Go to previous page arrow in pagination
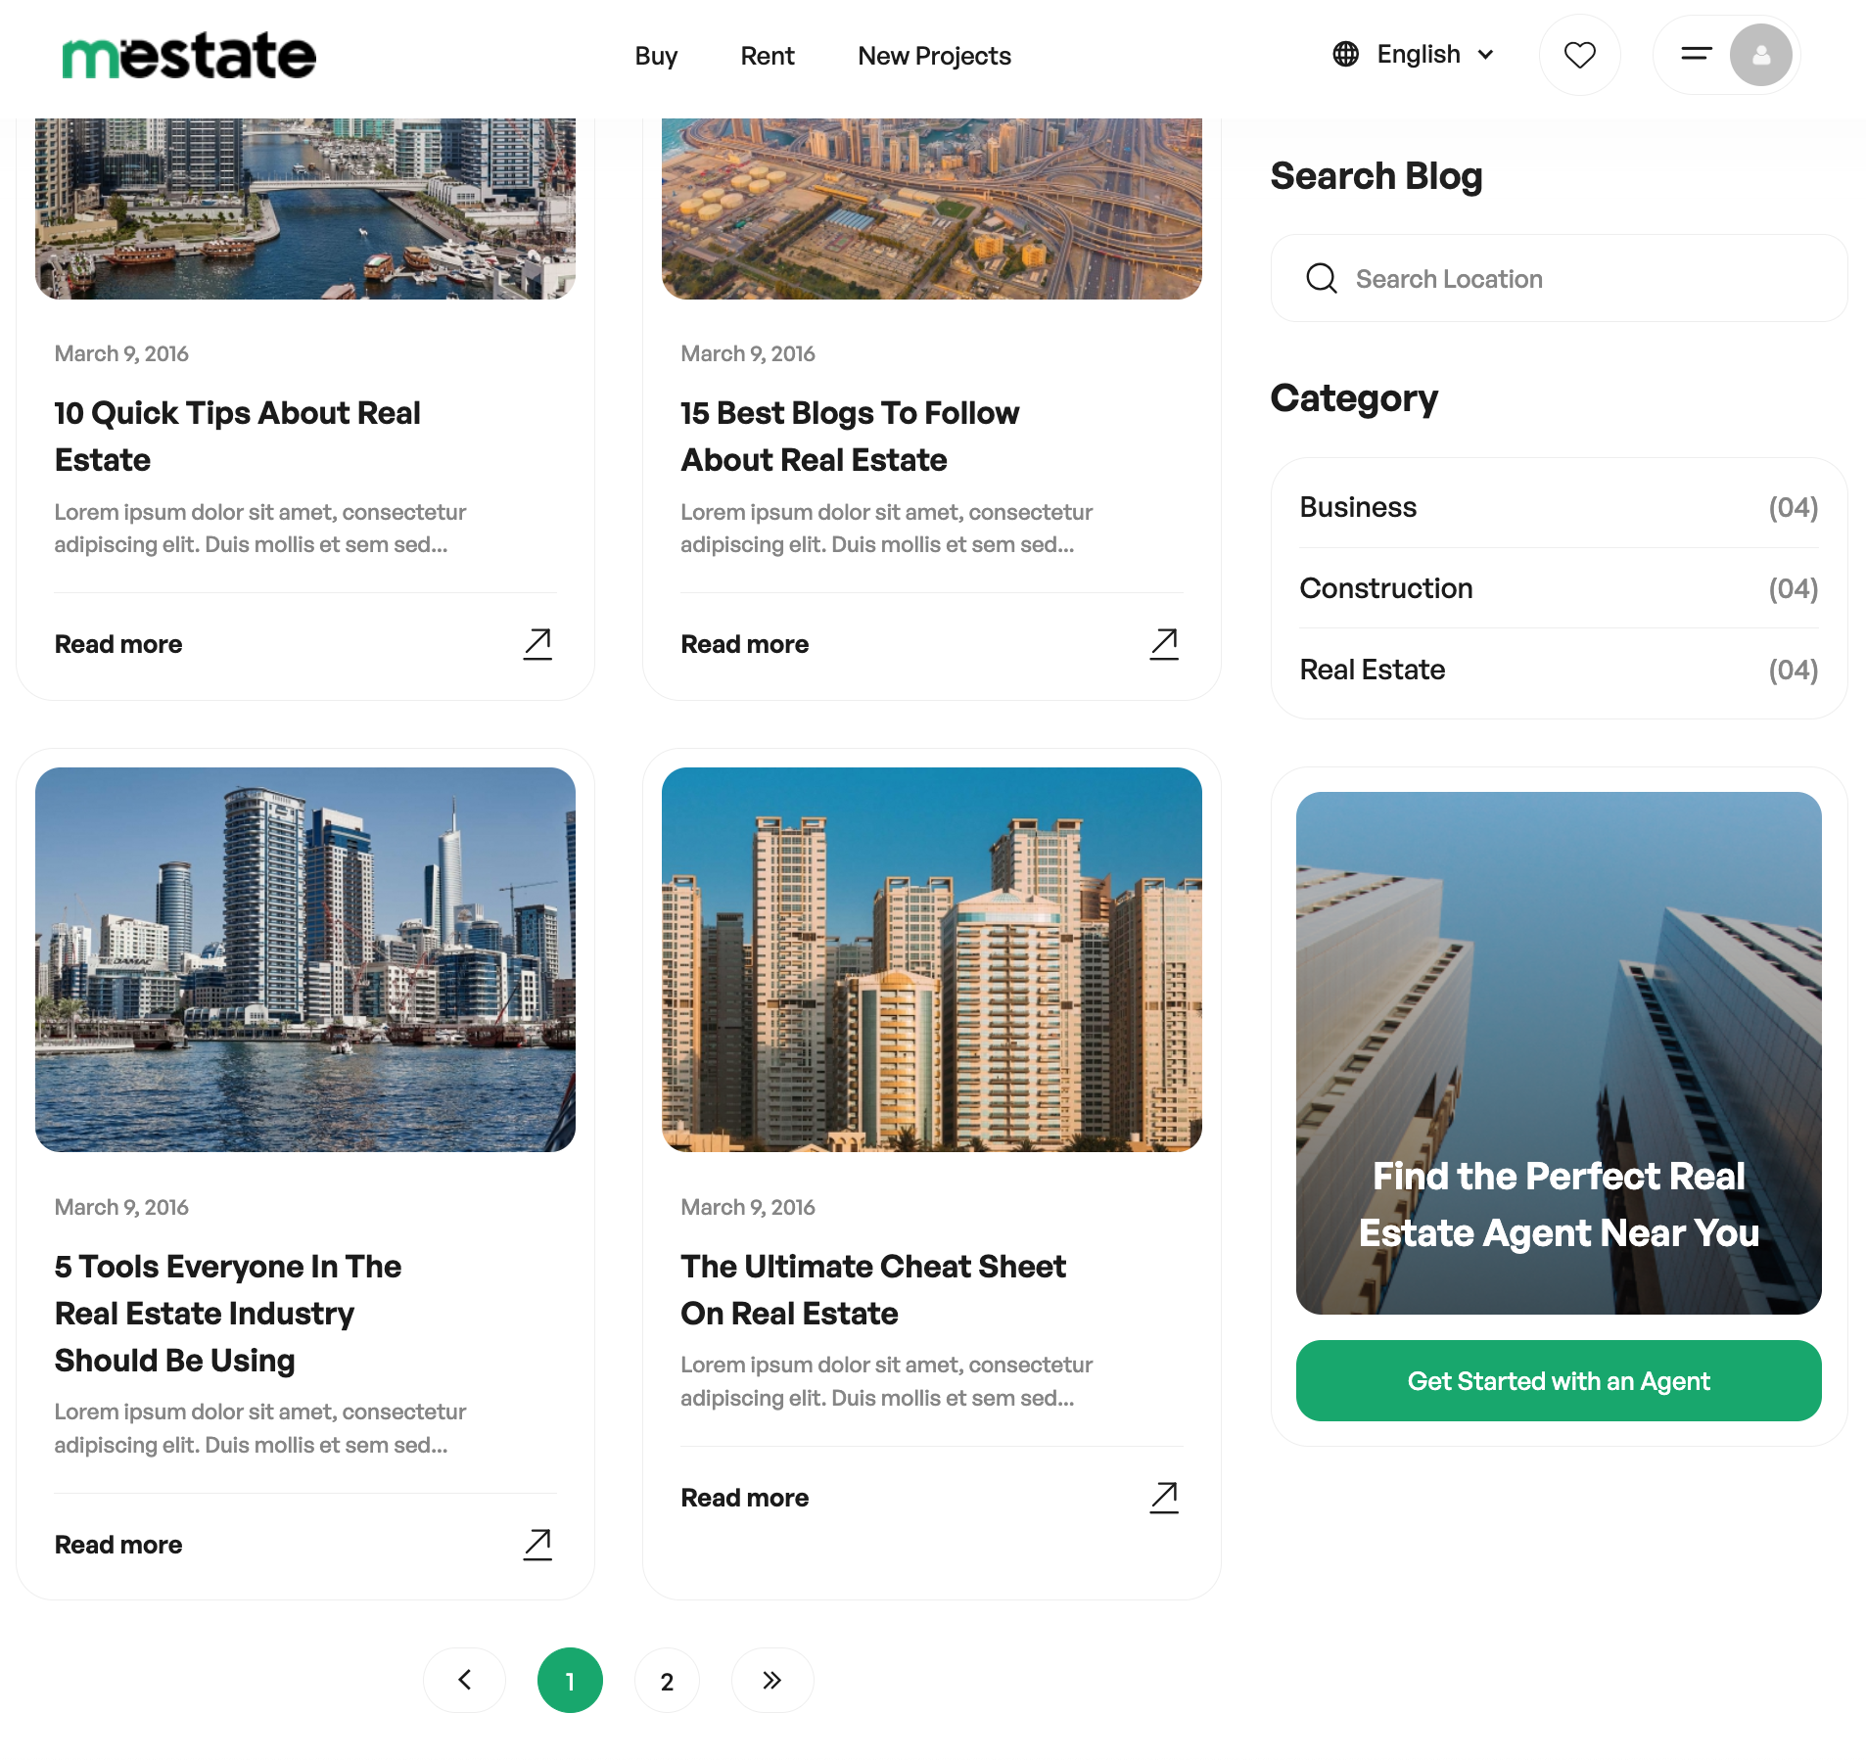Image resolution: width=1866 pixels, height=1760 pixels. (x=464, y=1680)
